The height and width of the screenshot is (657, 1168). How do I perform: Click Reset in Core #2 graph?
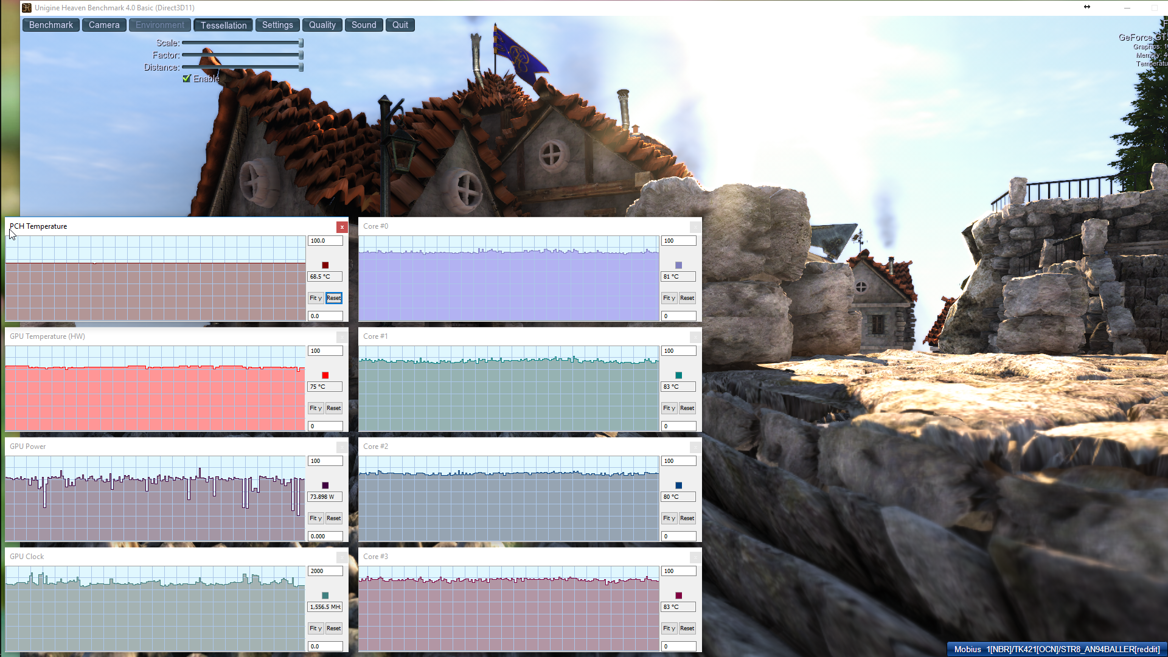687,518
